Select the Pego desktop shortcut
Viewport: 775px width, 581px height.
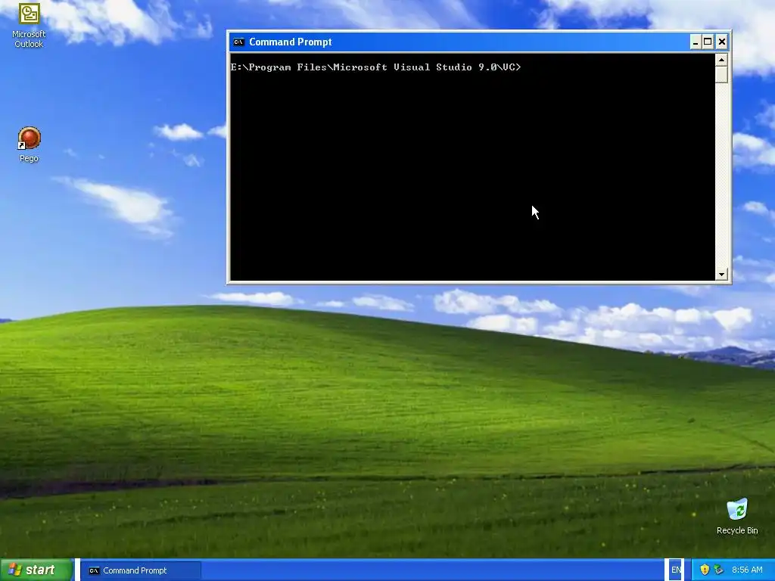[29, 144]
